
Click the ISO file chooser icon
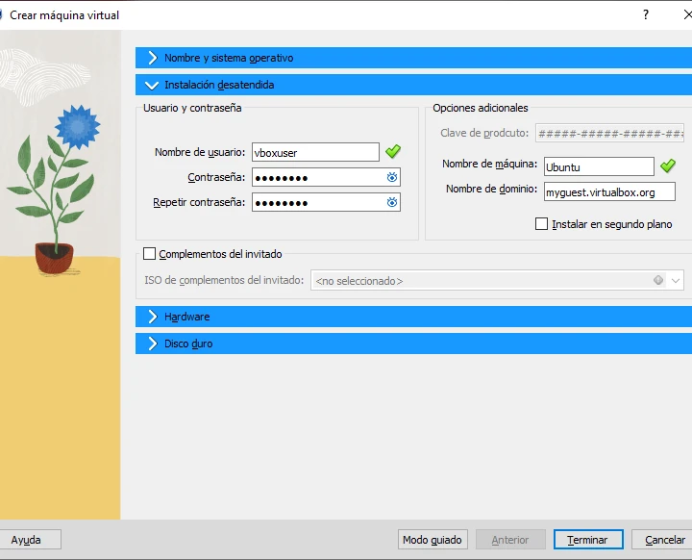tap(658, 280)
